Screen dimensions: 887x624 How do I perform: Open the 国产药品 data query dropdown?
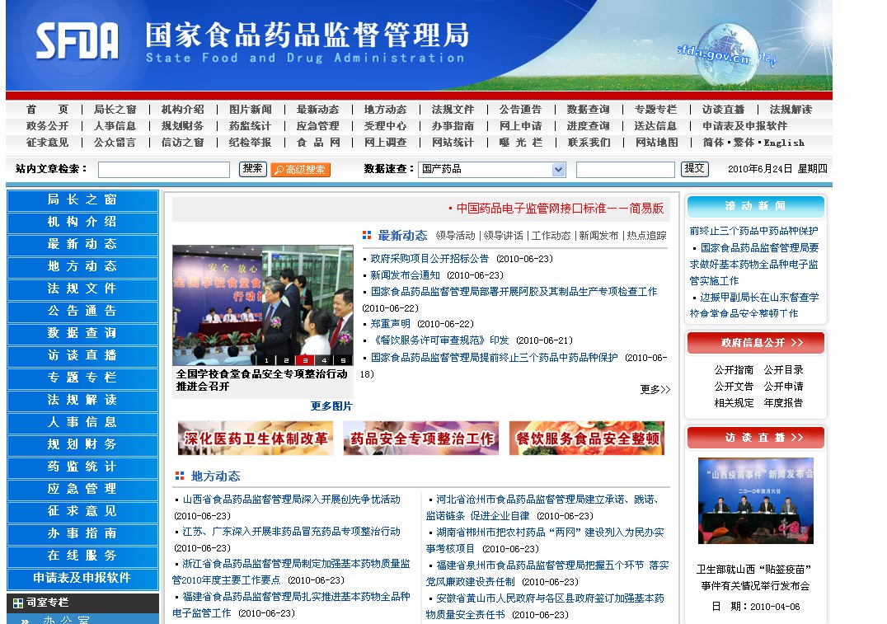(x=492, y=169)
